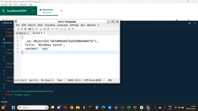Screen dimensions: 198x111
Task: Open the Text language dropdown in status bar
Action: point(62,80)
